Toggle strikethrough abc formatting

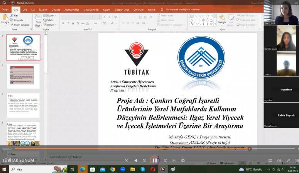click(83, 23)
